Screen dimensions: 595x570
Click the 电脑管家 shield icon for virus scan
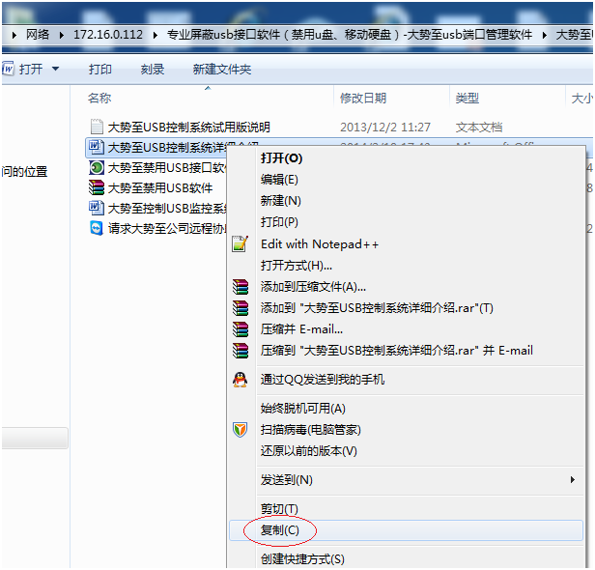241,430
